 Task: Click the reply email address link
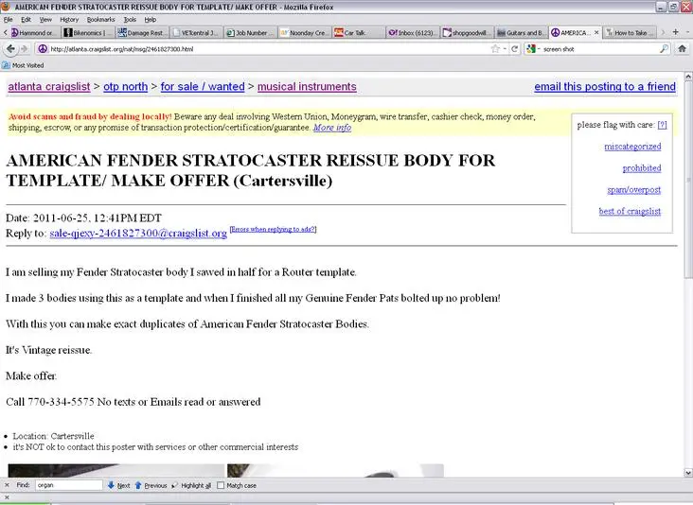138,233
